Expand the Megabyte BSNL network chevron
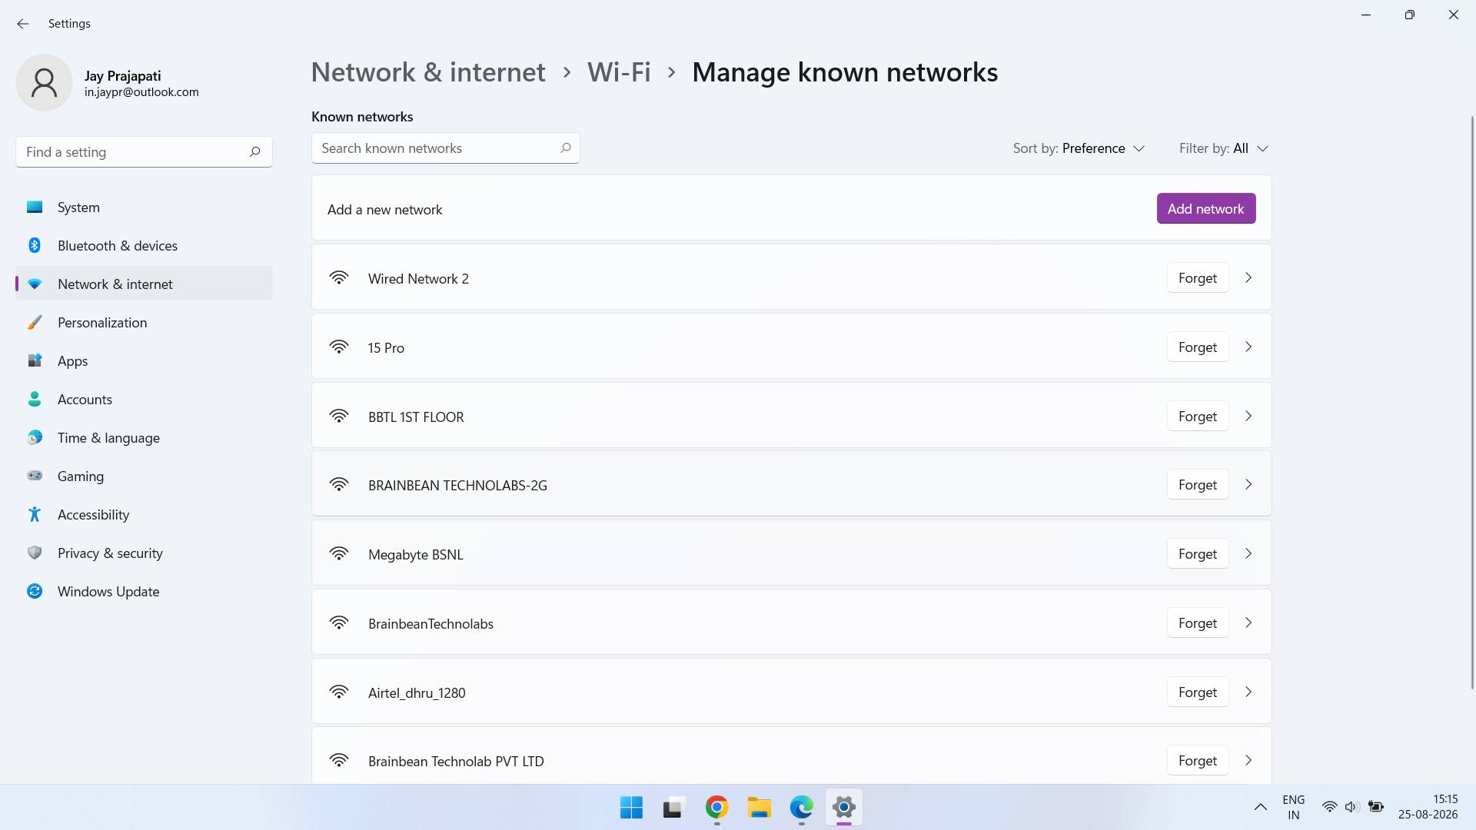1476x830 pixels. pos(1248,553)
